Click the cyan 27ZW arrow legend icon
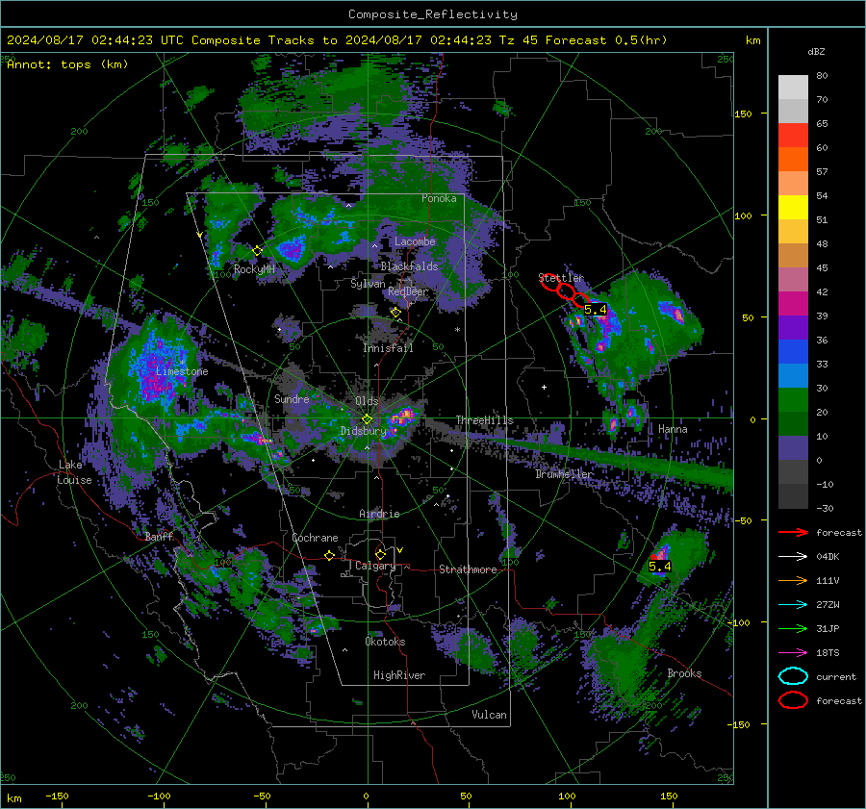The height and width of the screenshot is (809, 866). click(x=793, y=605)
